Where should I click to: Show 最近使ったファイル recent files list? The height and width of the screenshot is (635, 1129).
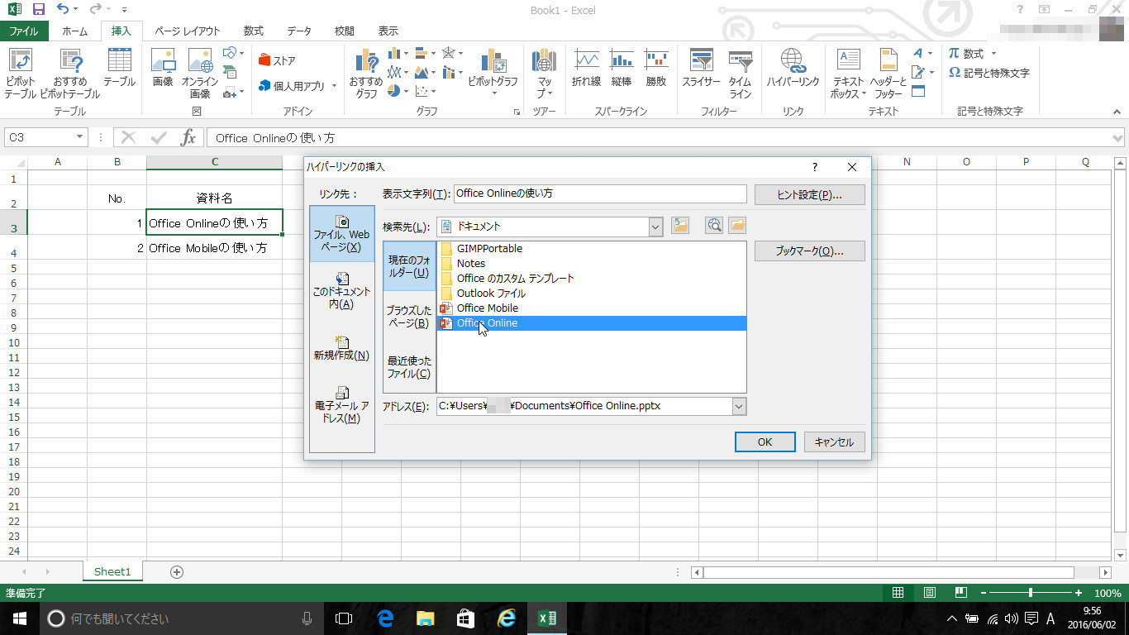410,367
